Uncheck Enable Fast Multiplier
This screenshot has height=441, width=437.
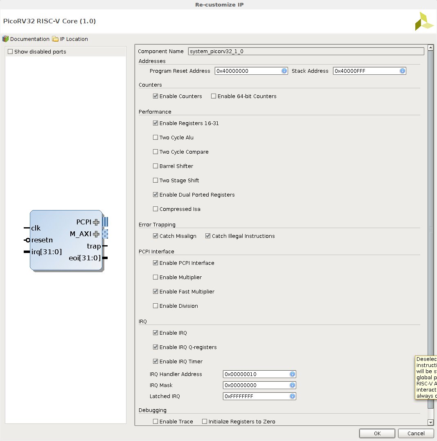coord(155,291)
